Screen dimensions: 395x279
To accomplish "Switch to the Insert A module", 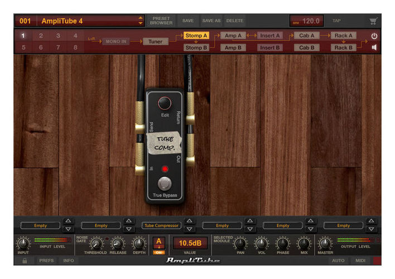I will (270, 36).
